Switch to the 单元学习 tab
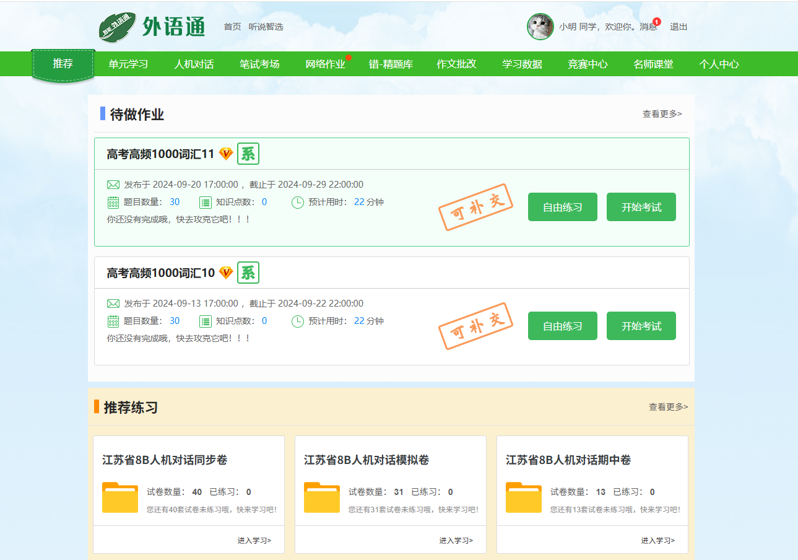This screenshot has width=798, height=560. (128, 64)
